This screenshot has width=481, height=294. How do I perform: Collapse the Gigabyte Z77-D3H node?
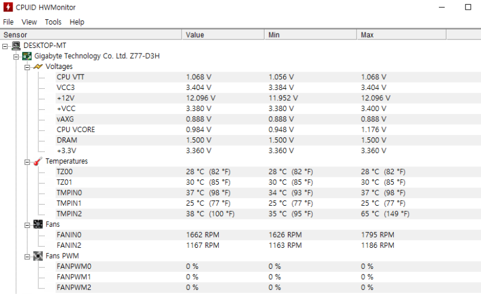pyautogui.click(x=16, y=56)
